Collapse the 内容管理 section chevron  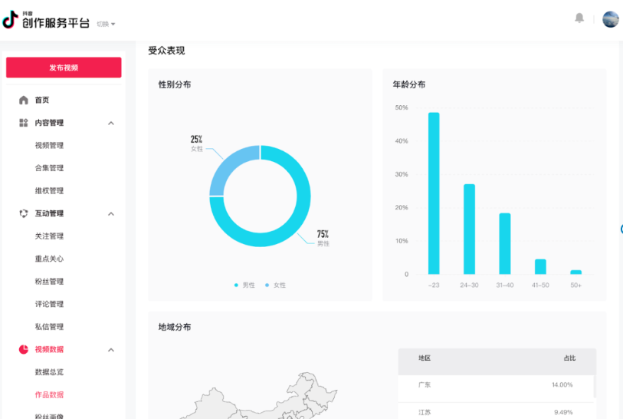111,123
